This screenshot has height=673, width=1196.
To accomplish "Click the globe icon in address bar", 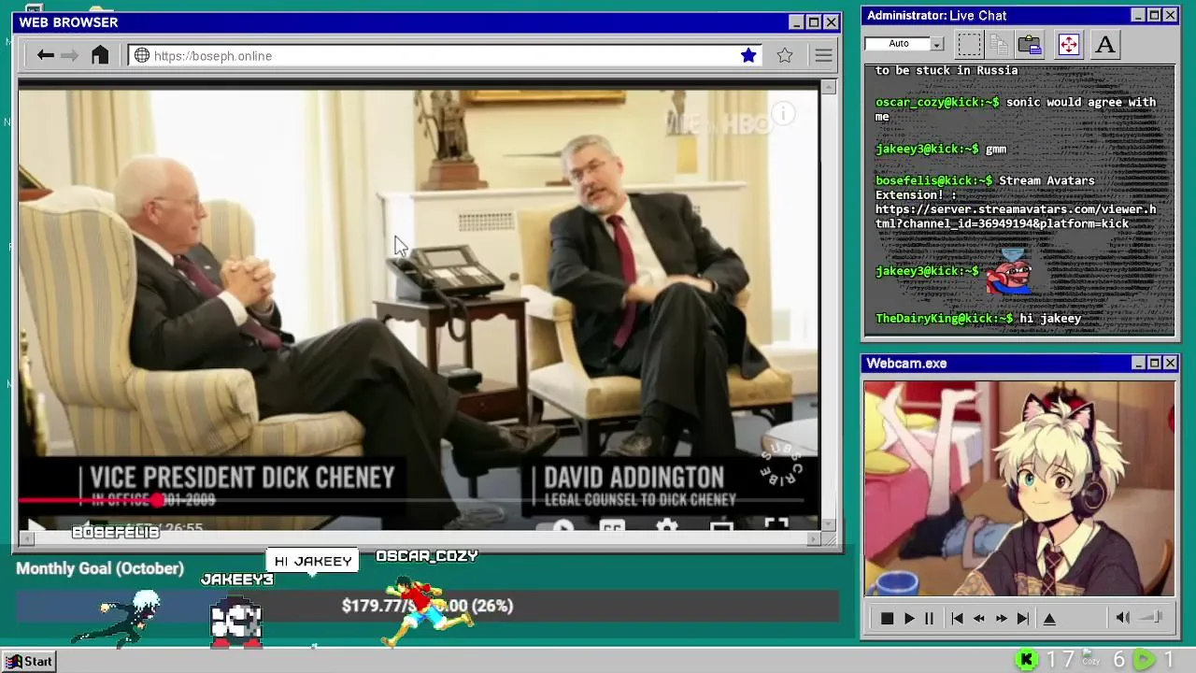I will (142, 55).
